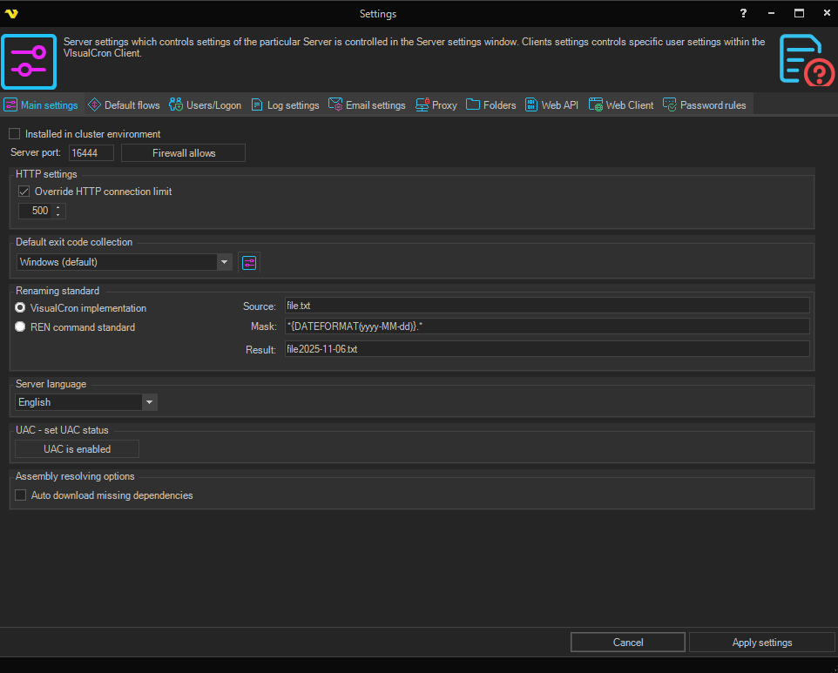This screenshot has width=838, height=673.
Task: Click the Password rules tab icon
Action: [670, 105]
